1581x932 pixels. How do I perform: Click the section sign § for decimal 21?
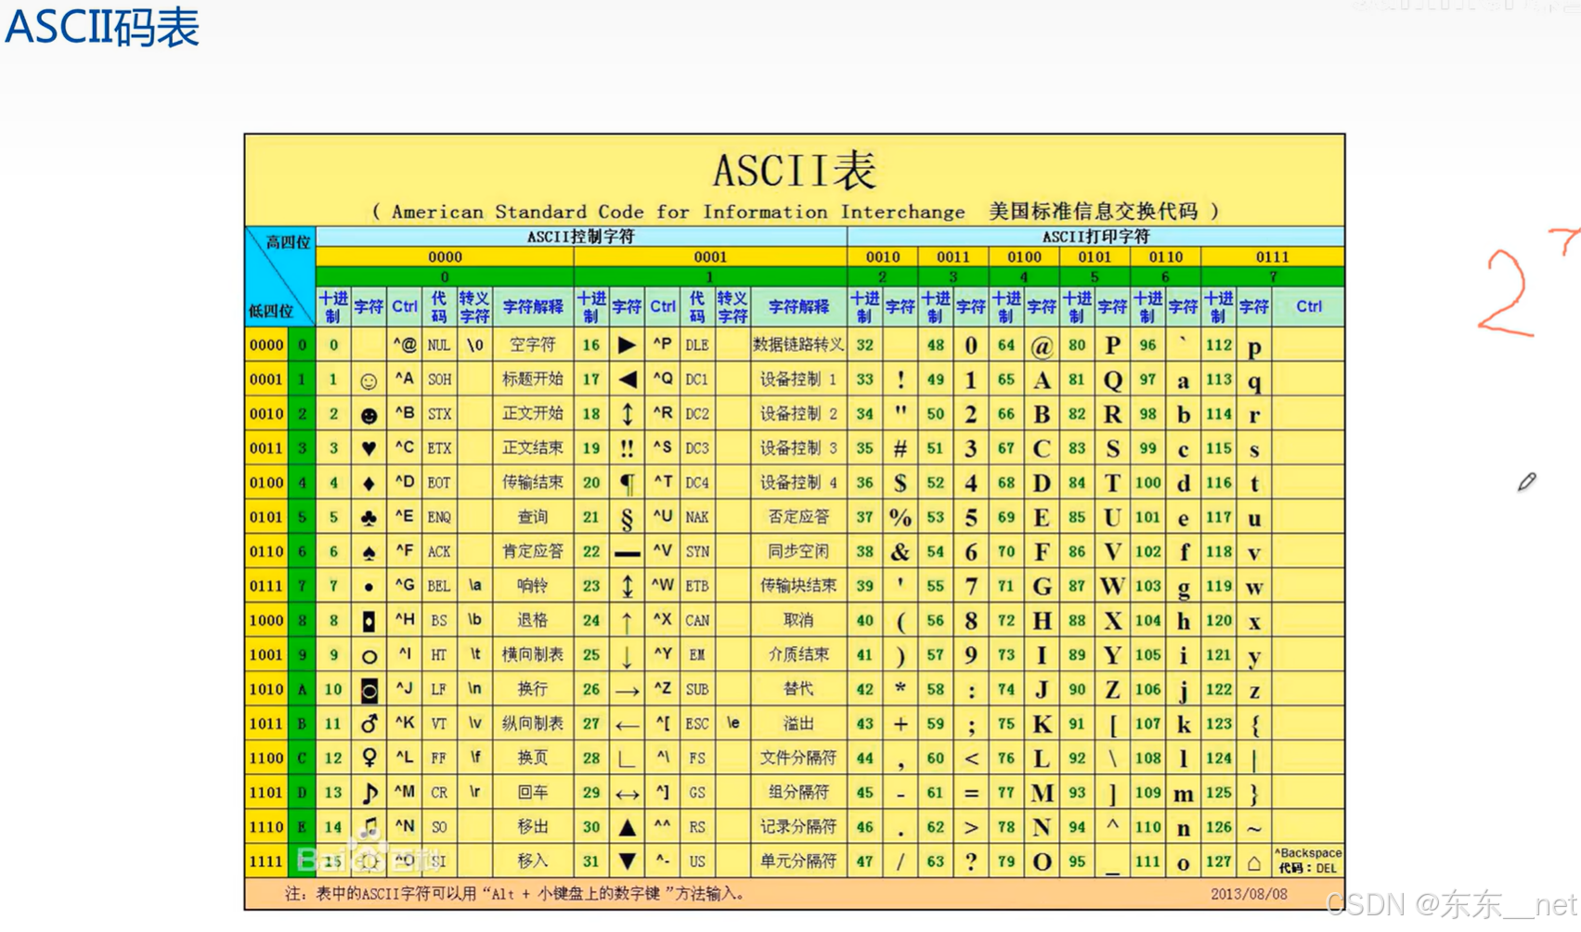(x=627, y=518)
